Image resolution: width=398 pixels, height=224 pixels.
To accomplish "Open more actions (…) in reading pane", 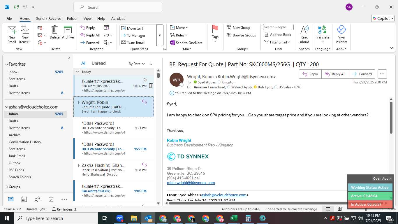I will [x=382, y=74].
